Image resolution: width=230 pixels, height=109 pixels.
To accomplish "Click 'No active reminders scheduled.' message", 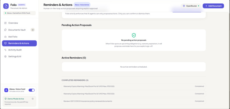I will pyautogui.click(x=134, y=67).
